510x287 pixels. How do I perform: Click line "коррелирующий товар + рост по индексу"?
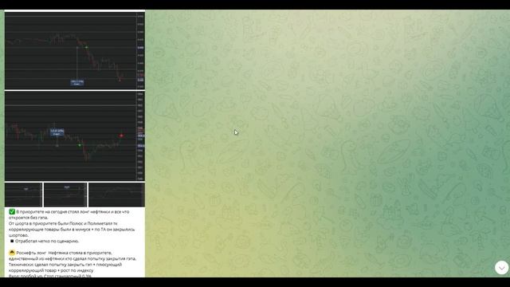(51, 270)
